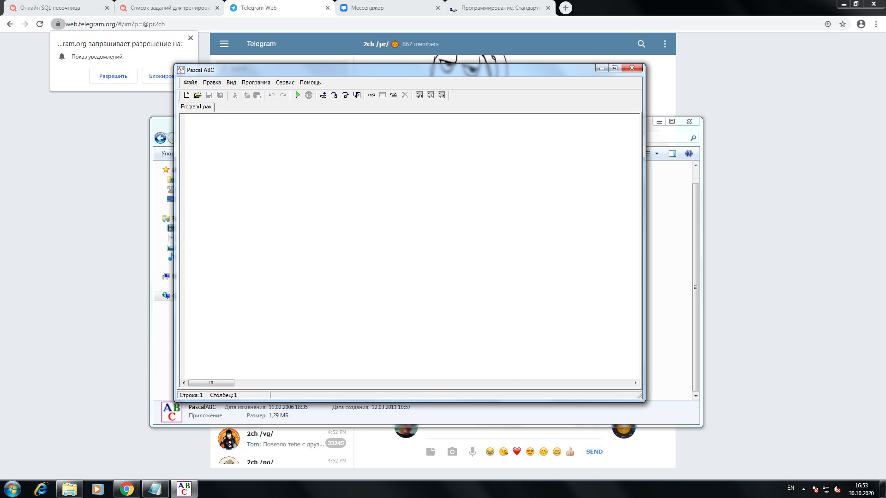The image size is (886, 498).
Task: Click the muted volume icon in the tray
Action: (837, 489)
